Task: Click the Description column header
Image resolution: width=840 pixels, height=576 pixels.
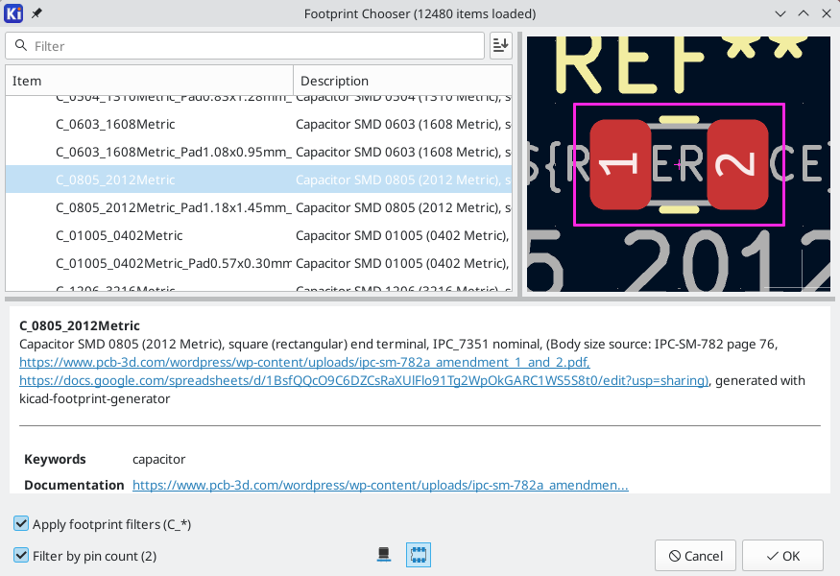Action: coord(403,81)
